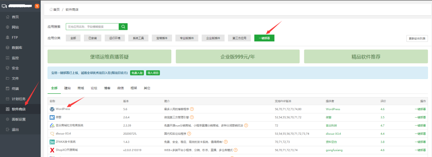Image resolution: width=432 pixels, height=157 pixels.
Task: Select the 全部 application category filter
Action: coord(73,38)
